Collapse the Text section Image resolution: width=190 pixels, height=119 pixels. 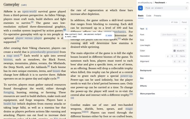(x=186, y=29)
